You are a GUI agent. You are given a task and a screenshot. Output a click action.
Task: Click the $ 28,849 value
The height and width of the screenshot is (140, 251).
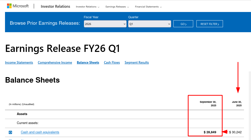[x=210, y=132]
